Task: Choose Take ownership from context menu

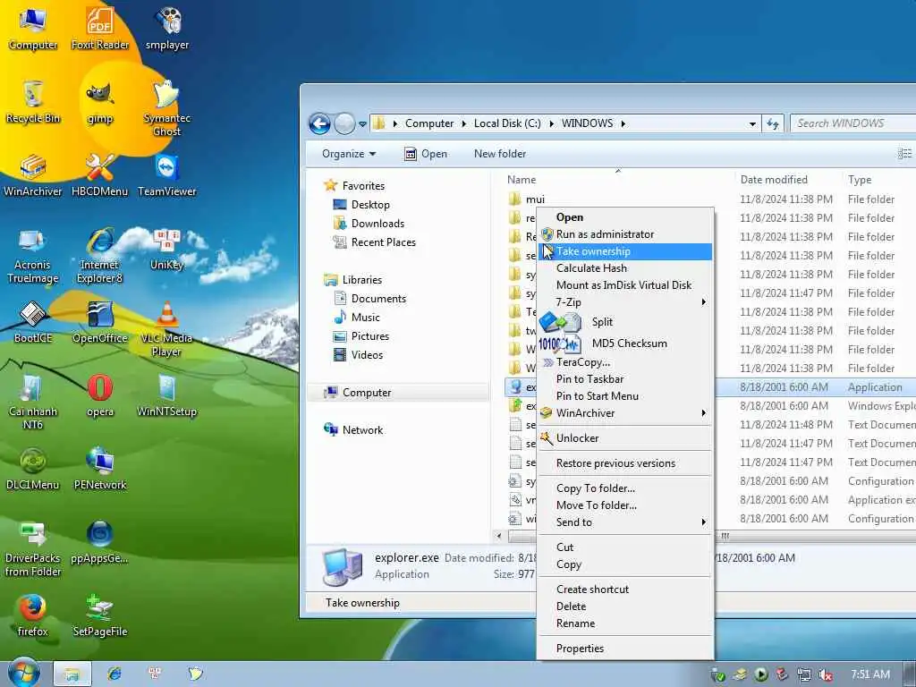Action: 625,251
